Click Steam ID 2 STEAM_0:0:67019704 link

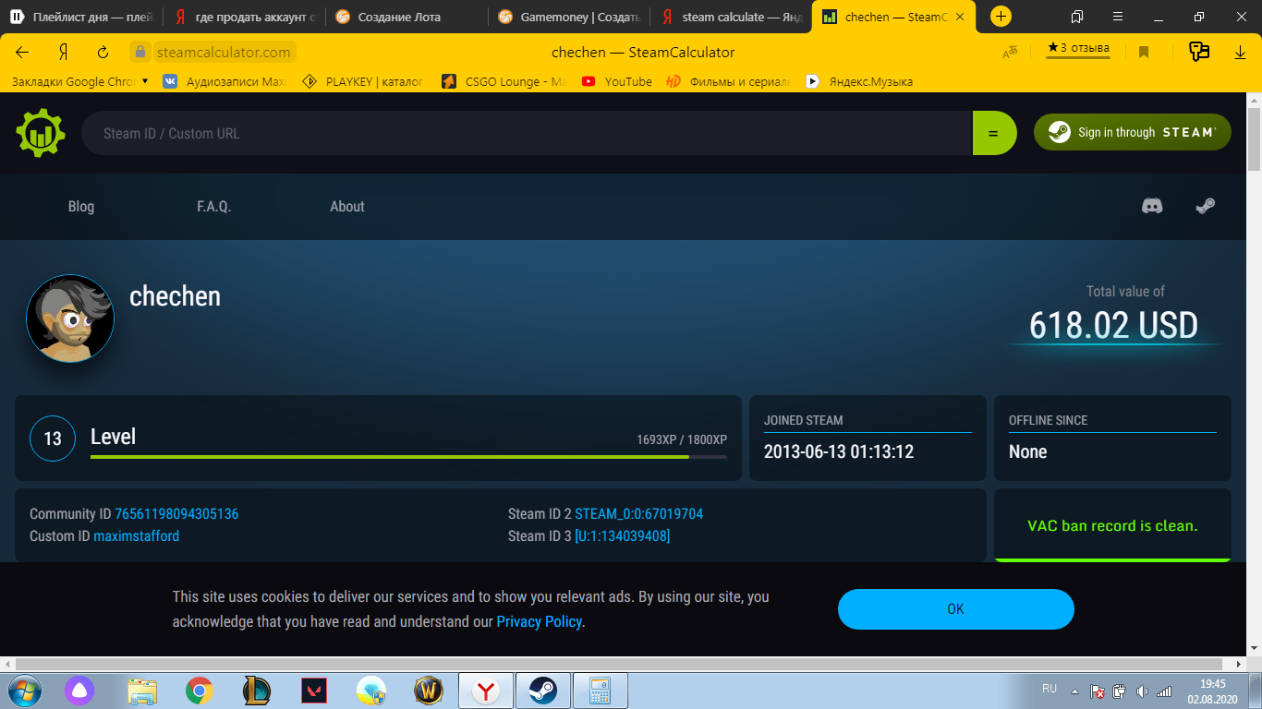(x=639, y=514)
